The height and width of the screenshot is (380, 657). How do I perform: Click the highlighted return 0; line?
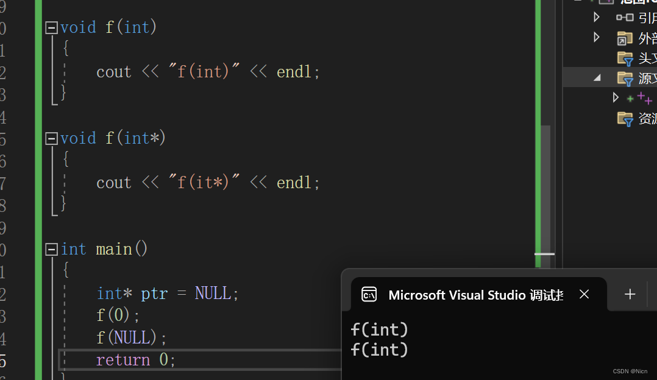135,359
